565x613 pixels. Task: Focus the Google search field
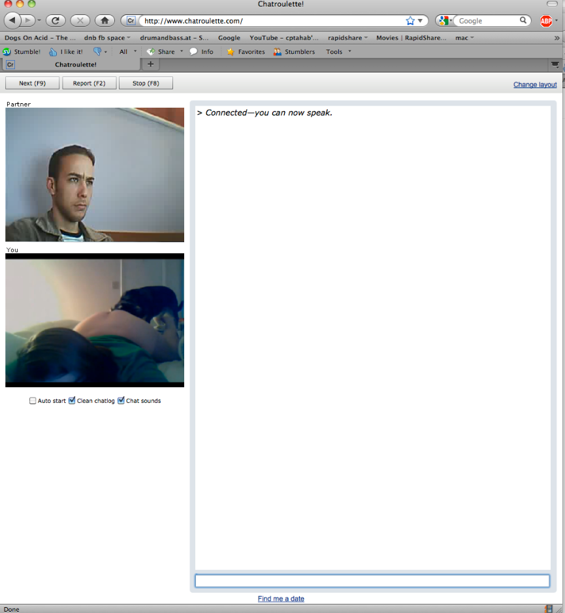[489, 21]
